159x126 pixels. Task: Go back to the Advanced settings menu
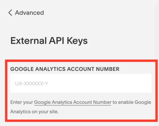click(26, 13)
